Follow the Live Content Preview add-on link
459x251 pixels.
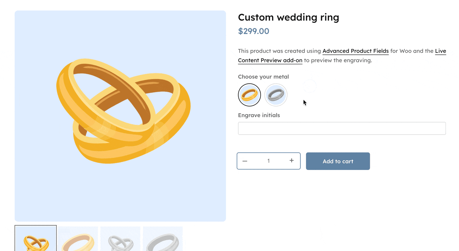(270, 60)
